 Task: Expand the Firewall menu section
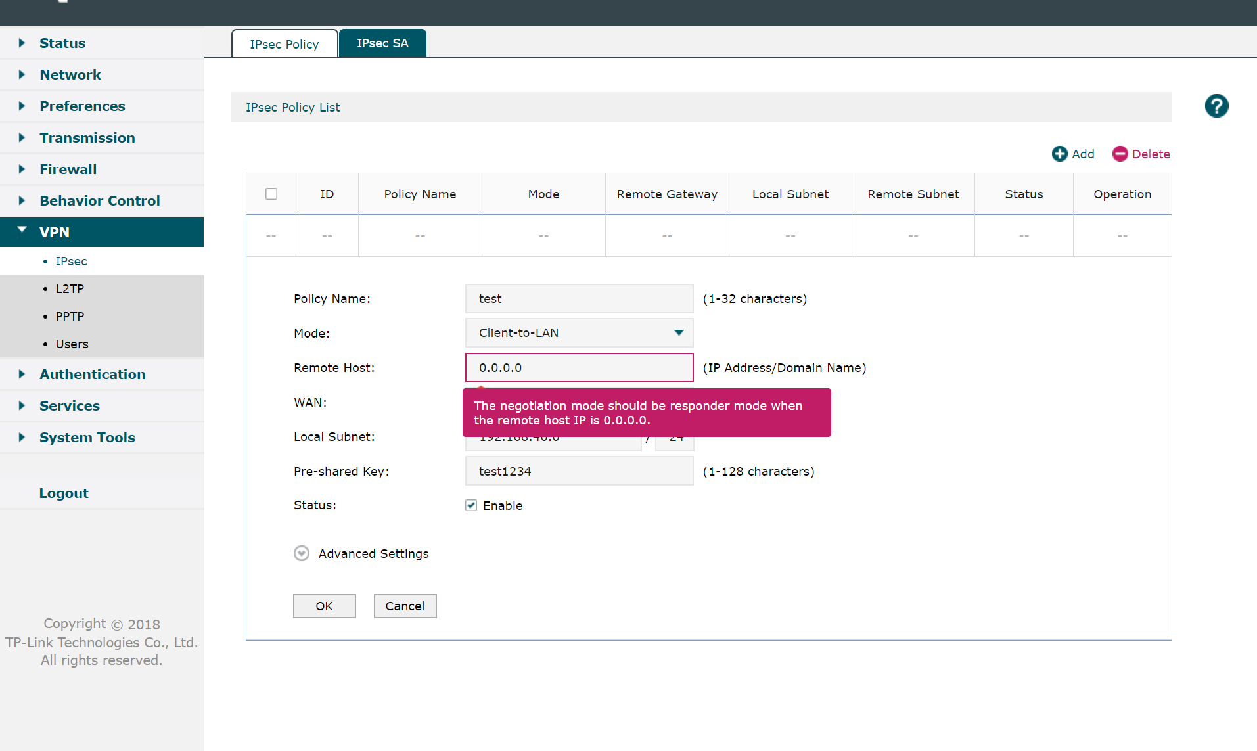coord(102,169)
